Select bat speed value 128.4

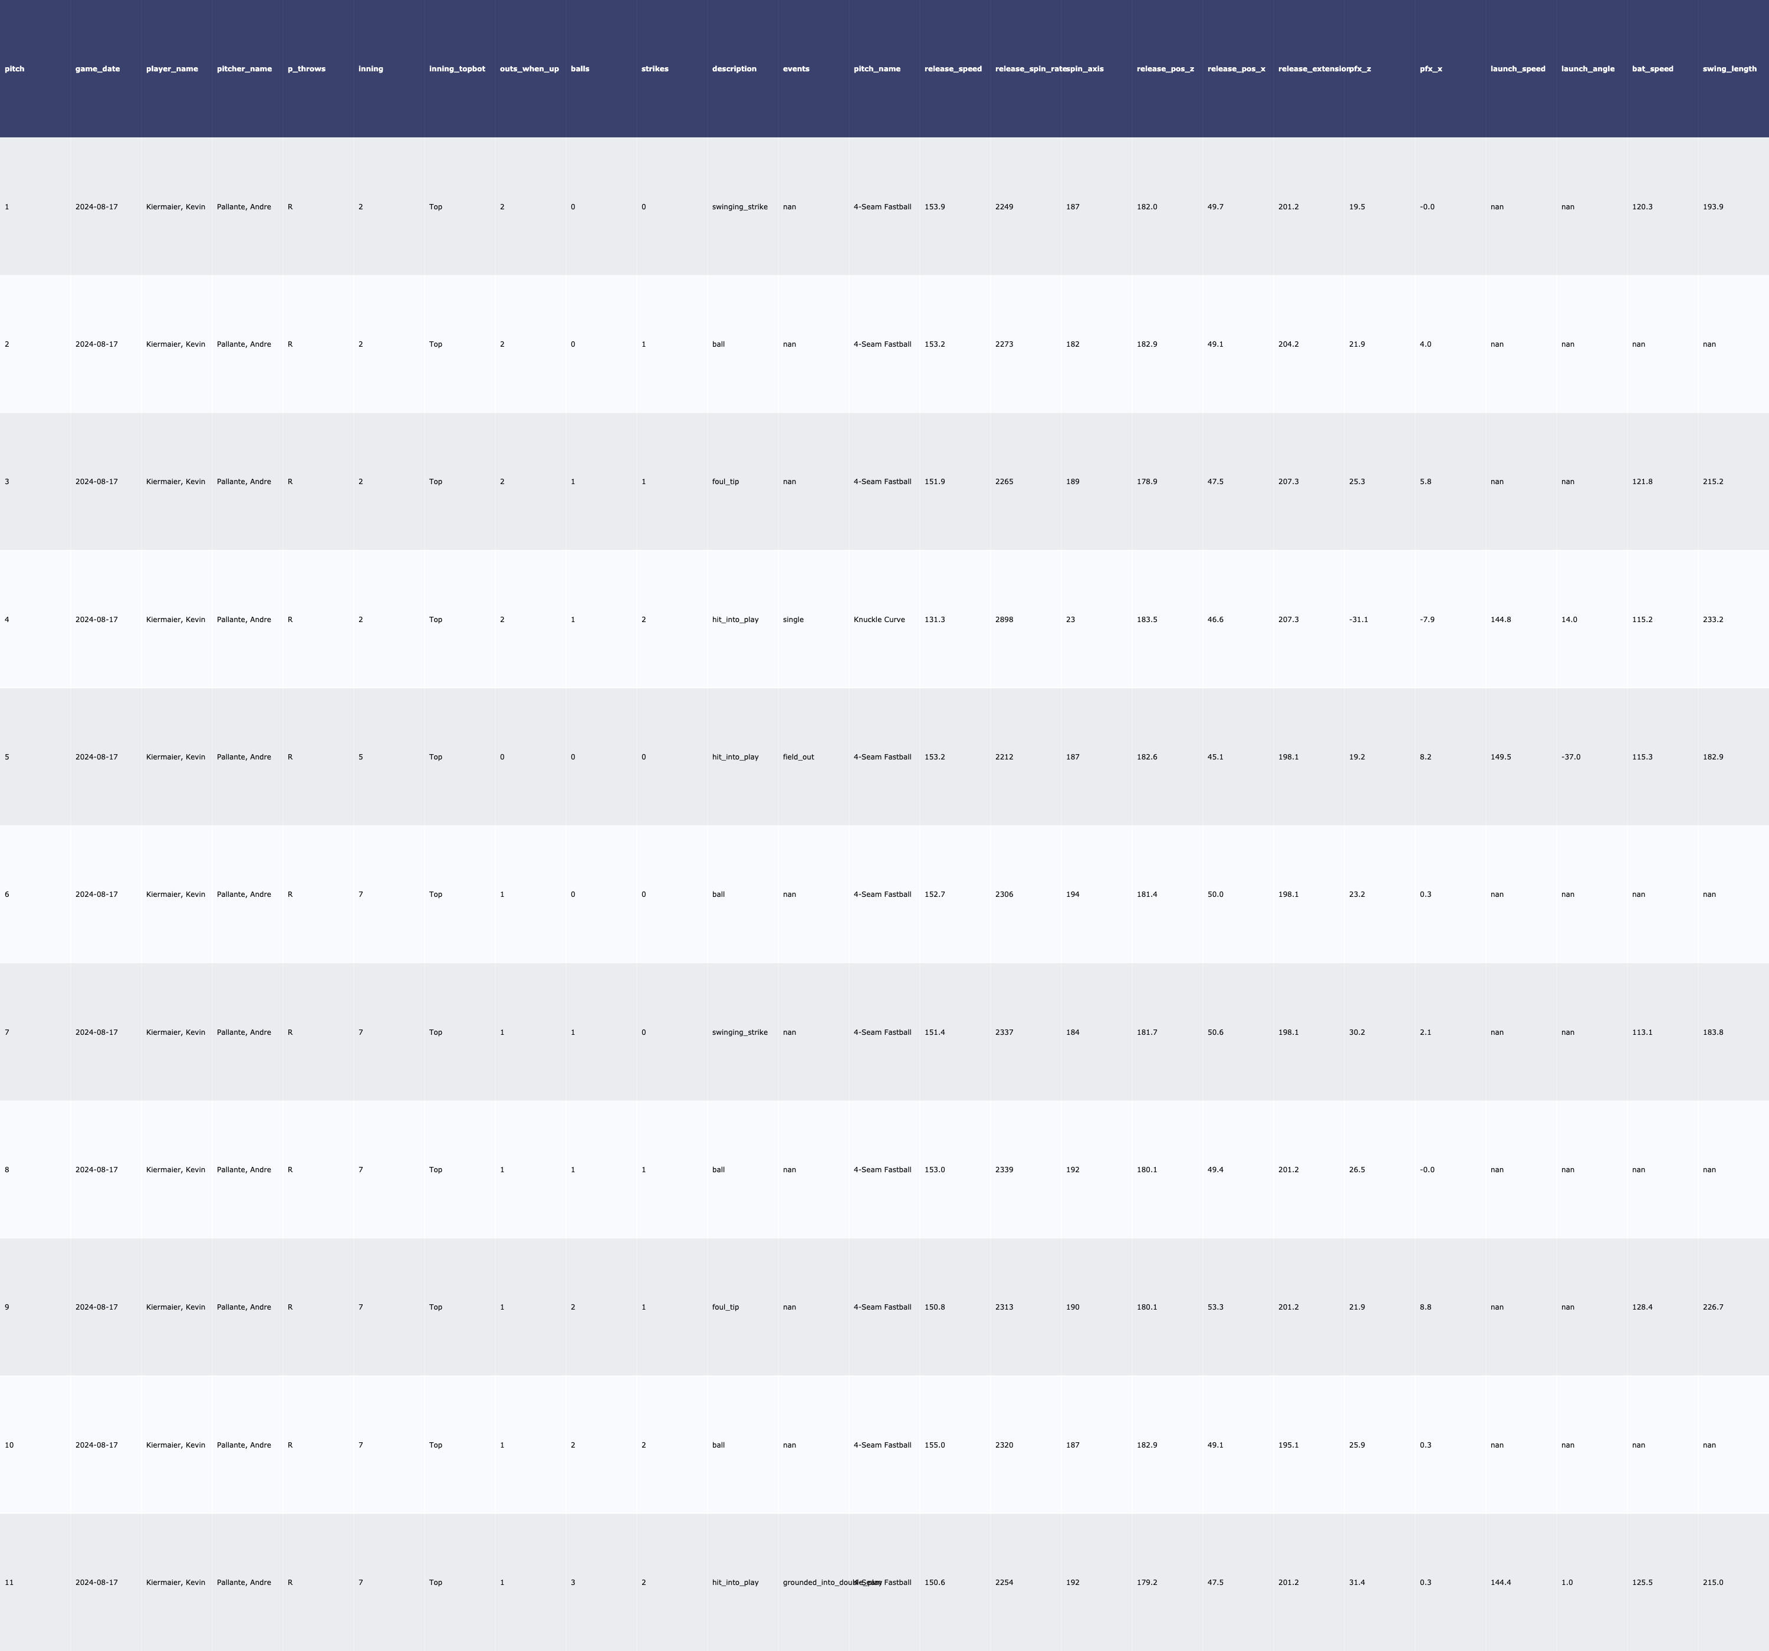pyautogui.click(x=1642, y=1307)
